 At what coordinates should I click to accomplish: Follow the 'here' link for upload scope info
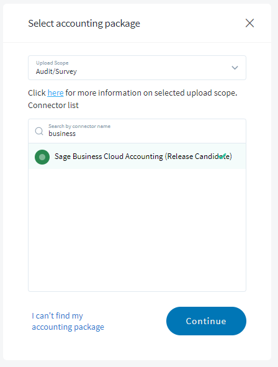point(55,93)
